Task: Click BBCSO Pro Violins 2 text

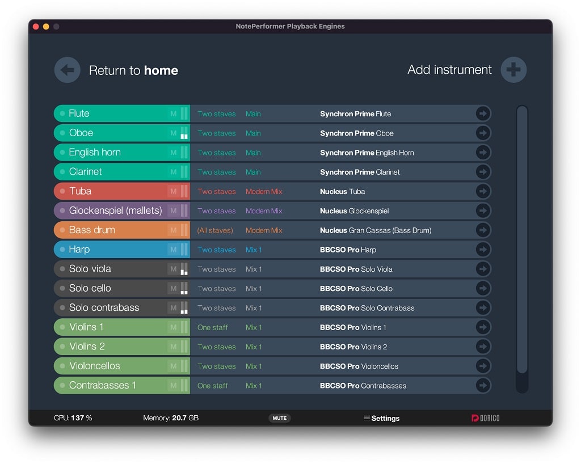Action: [x=353, y=347]
